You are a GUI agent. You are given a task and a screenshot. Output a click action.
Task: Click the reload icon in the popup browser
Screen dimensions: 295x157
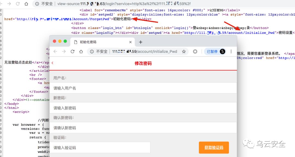click(72, 52)
